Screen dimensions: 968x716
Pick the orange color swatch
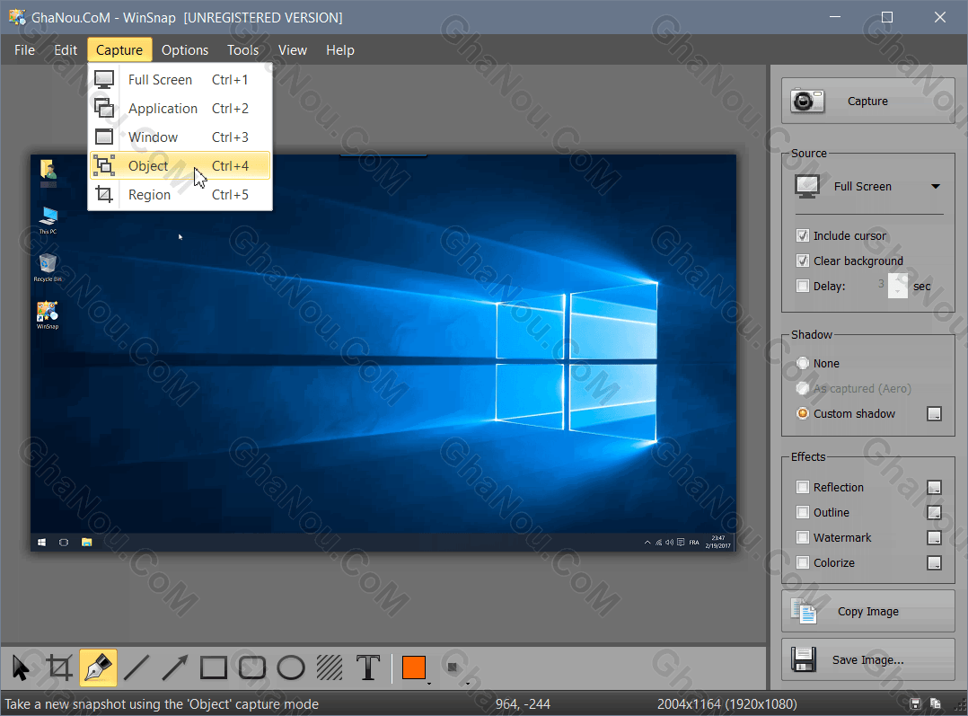pyautogui.click(x=414, y=667)
